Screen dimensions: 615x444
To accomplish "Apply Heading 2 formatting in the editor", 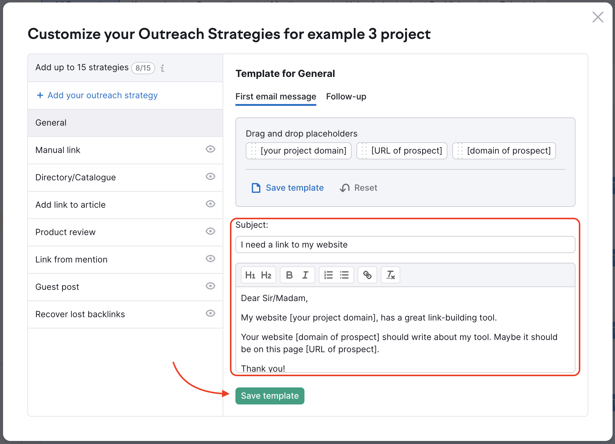I will [266, 275].
